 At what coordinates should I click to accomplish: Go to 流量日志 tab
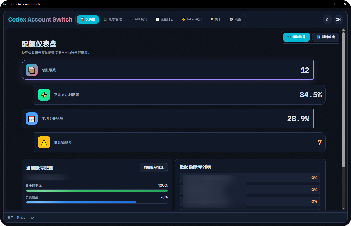coord(165,19)
